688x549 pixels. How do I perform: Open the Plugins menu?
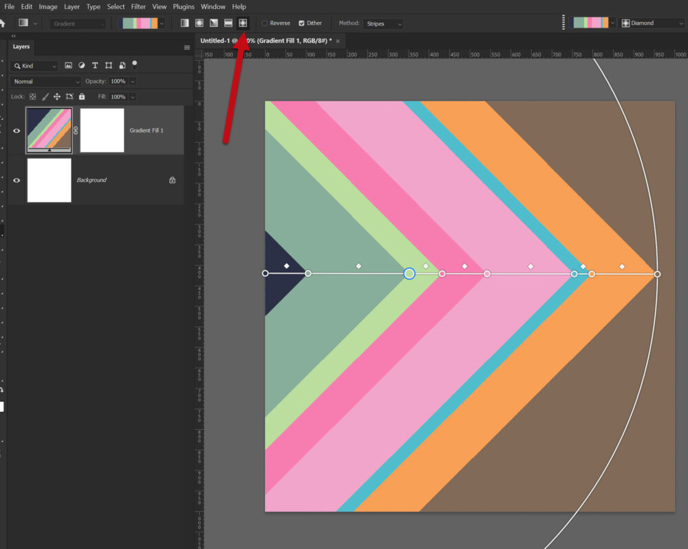point(184,7)
